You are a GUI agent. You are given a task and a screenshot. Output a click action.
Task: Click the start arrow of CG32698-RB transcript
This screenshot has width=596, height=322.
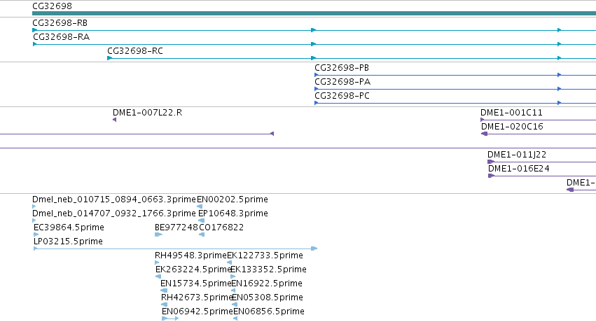point(34,30)
